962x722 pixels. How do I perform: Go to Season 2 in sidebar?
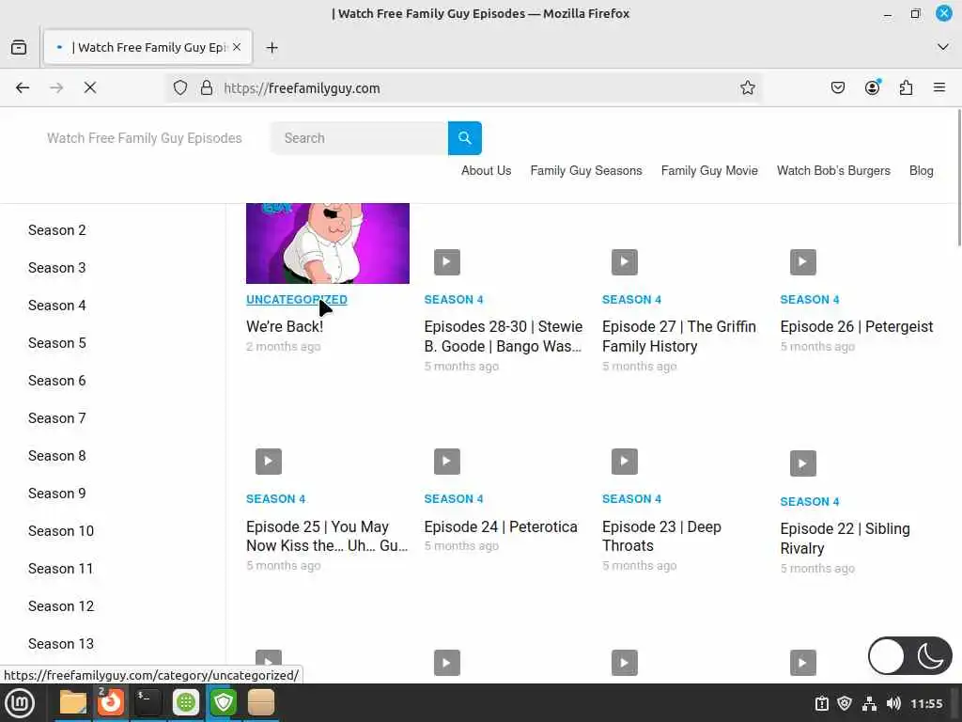(57, 230)
